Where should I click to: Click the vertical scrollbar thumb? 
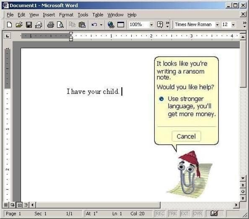pos(243,64)
